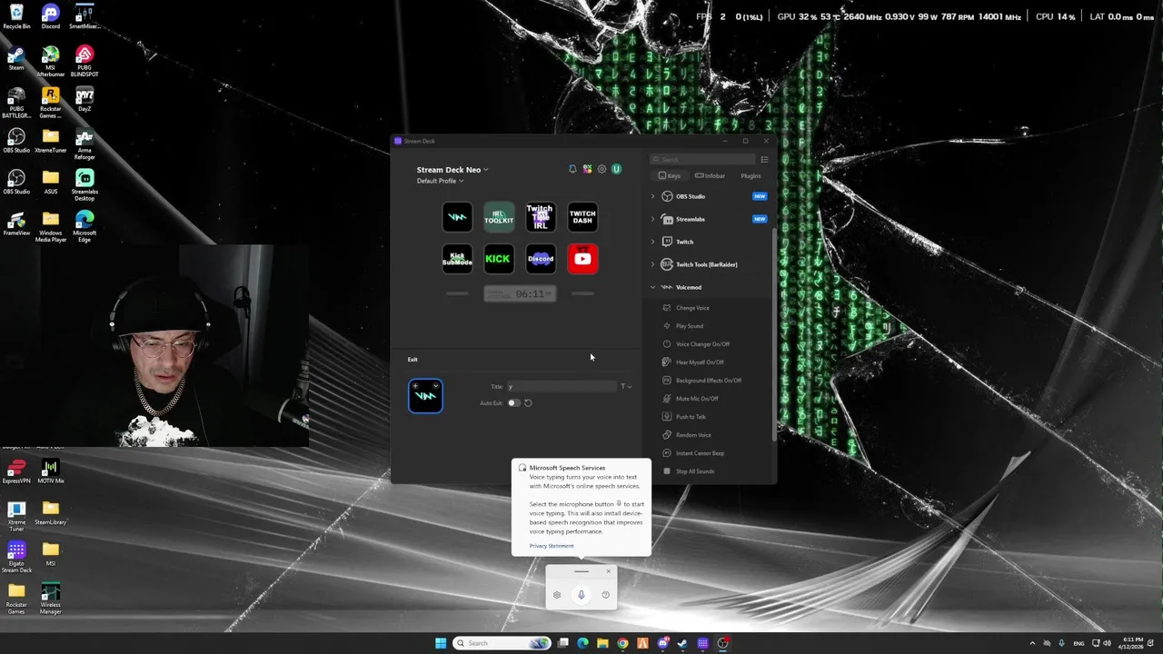Reset the Auto Exit setting
The height and width of the screenshot is (654, 1163).
point(528,403)
